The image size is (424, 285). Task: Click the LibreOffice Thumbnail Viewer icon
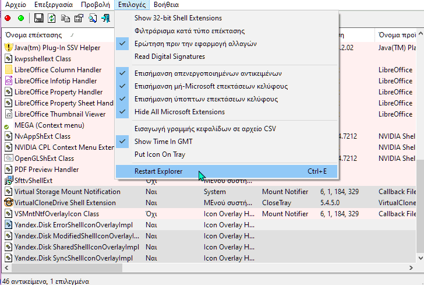(9, 114)
